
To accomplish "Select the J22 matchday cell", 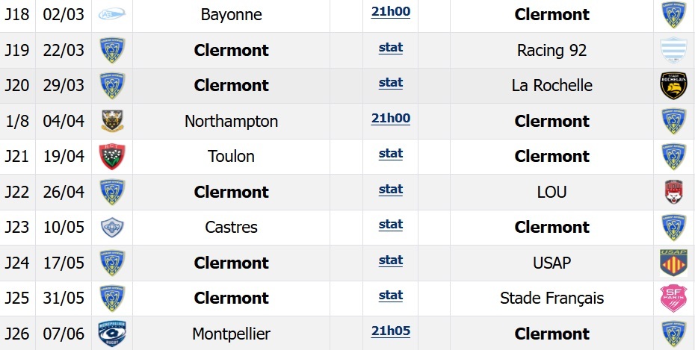I will point(17,192).
